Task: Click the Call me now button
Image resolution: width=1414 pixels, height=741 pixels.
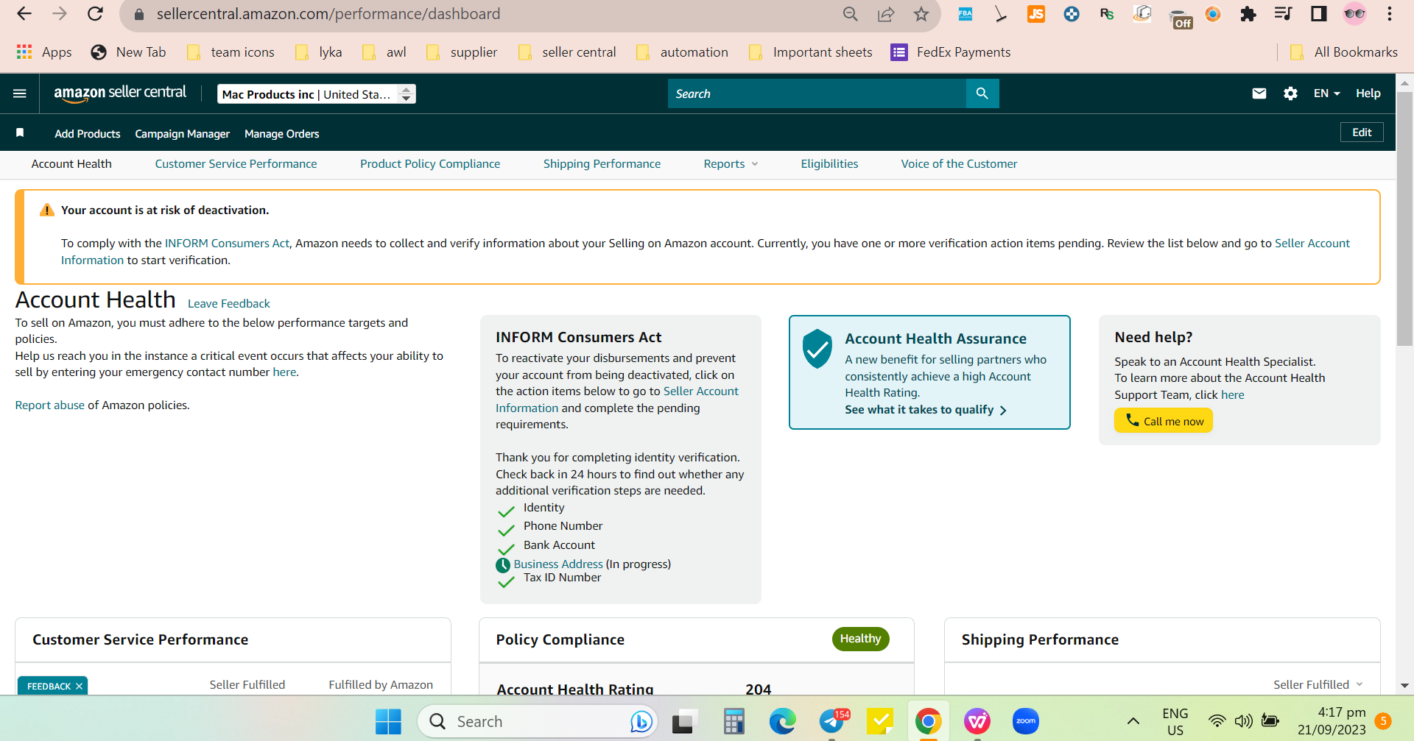Action: click(x=1164, y=421)
